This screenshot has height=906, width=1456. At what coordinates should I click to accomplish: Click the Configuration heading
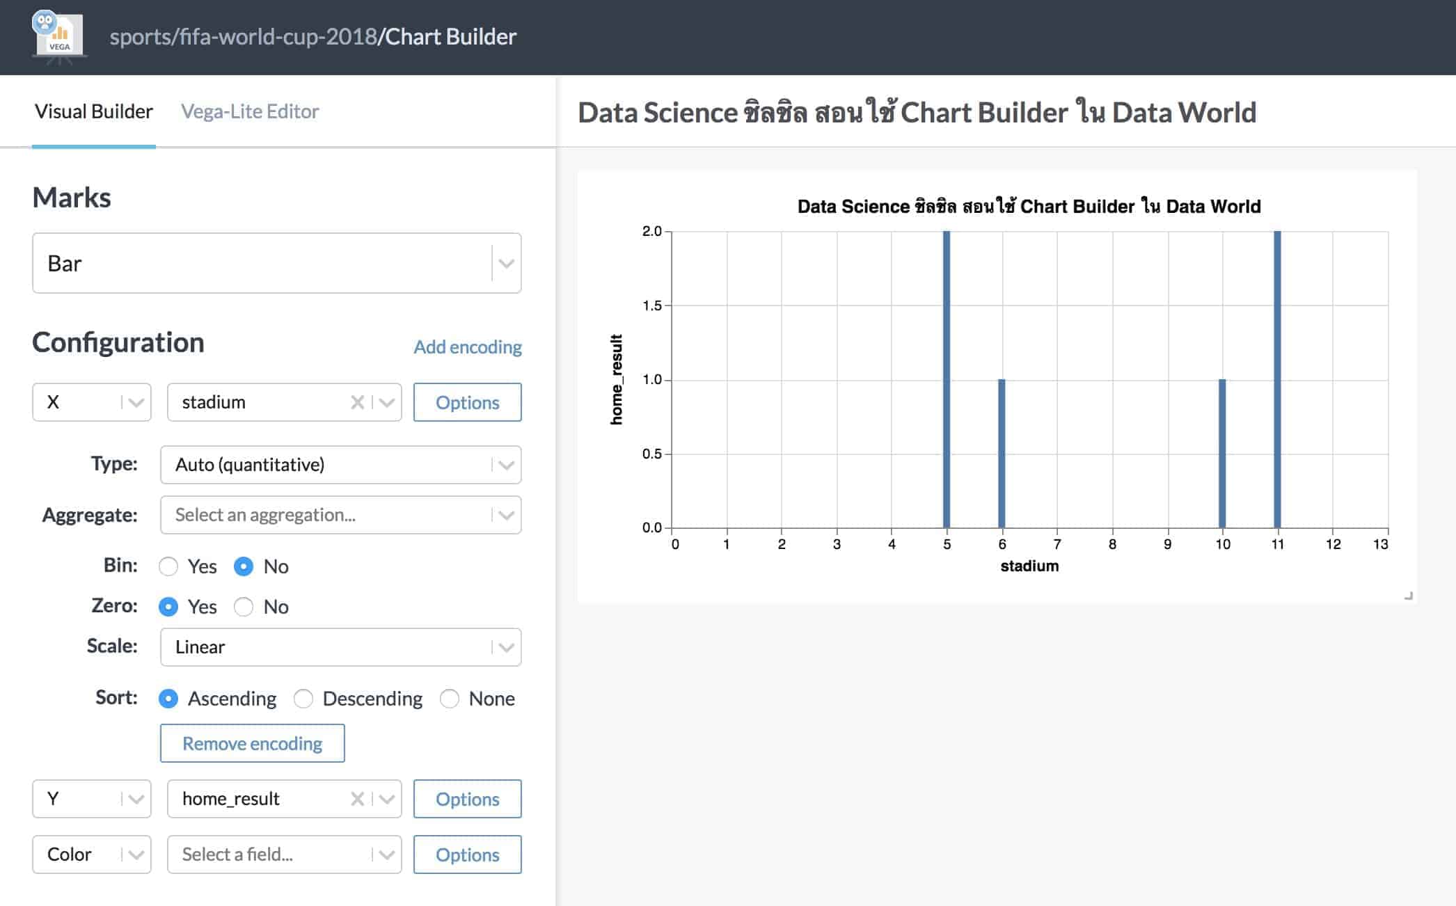tap(118, 342)
